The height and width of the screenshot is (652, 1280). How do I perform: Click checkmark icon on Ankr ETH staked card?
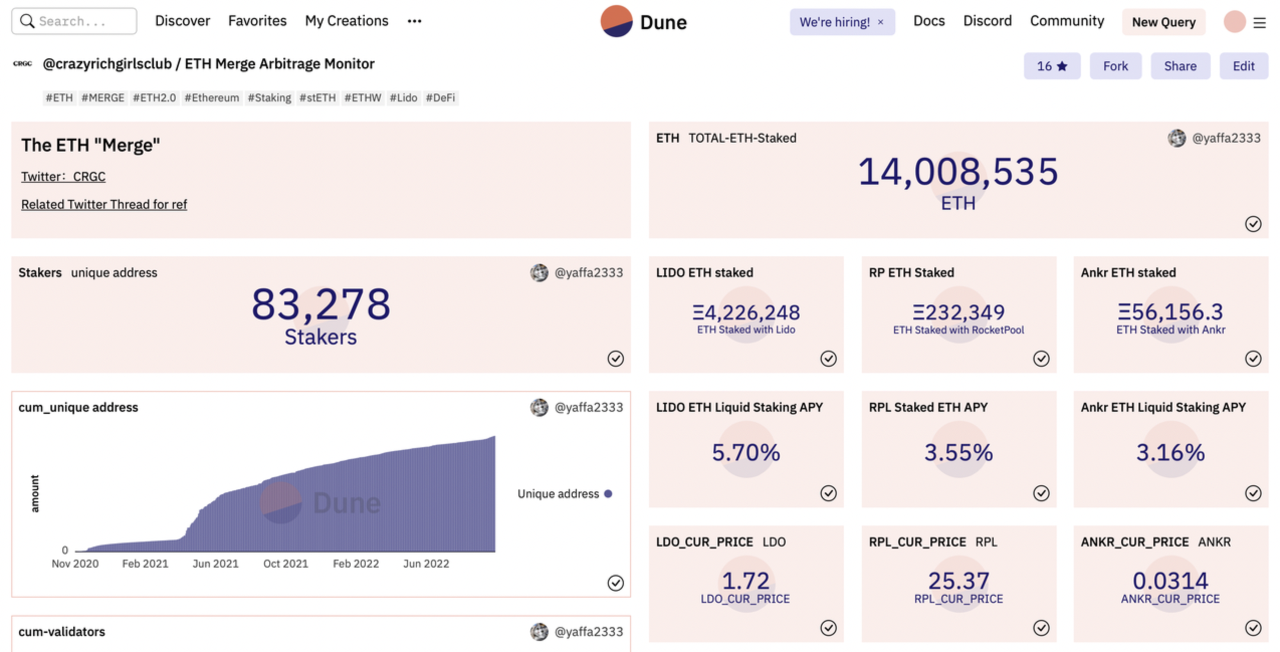(1253, 358)
